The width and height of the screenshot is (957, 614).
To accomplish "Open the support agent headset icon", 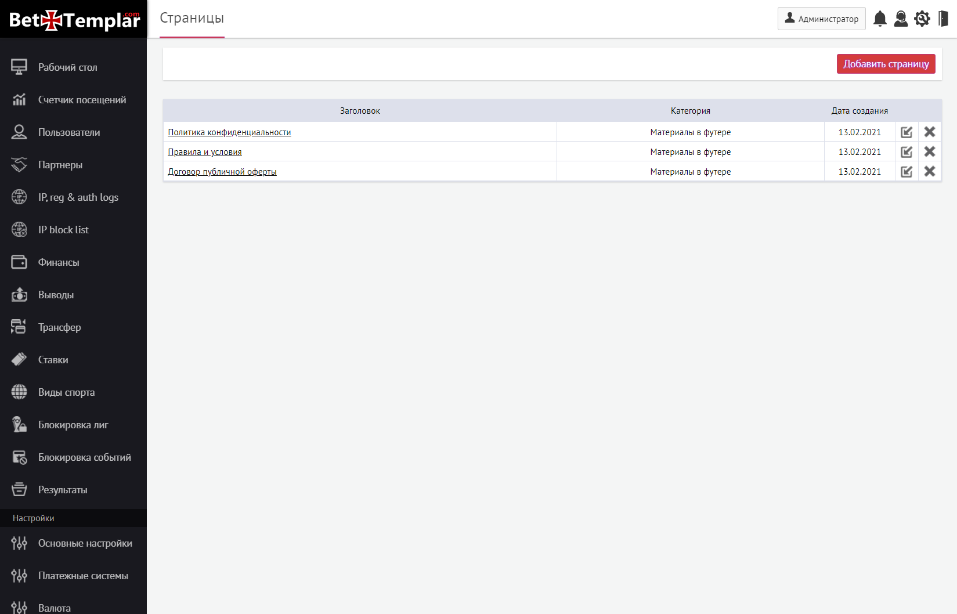I will click(x=901, y=19).
